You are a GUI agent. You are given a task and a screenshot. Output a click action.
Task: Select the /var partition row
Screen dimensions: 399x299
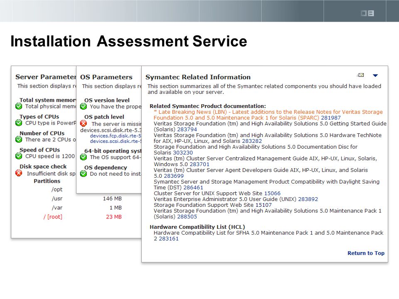coord(57,208)
